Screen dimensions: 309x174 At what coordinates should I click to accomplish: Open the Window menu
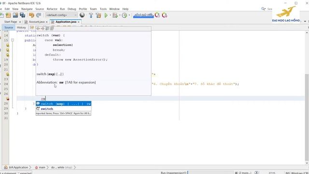point(114,9)
